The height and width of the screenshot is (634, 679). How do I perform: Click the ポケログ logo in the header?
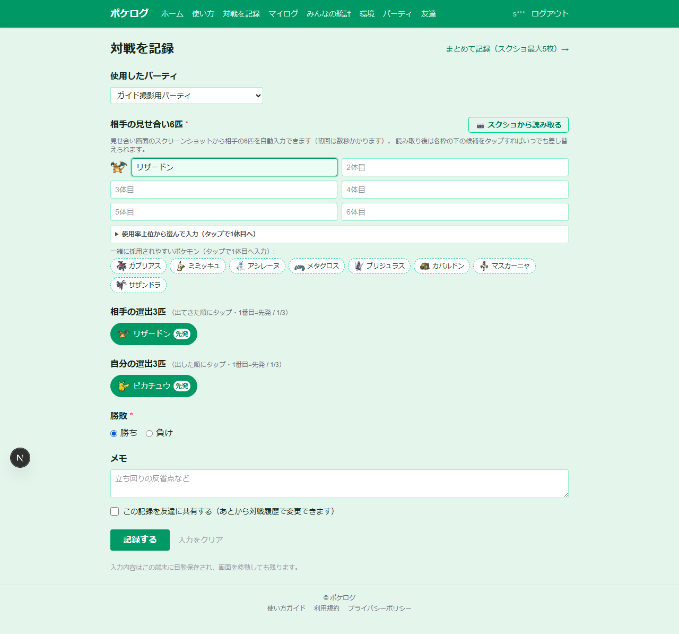pyautogui.click(x=129, y=13)
